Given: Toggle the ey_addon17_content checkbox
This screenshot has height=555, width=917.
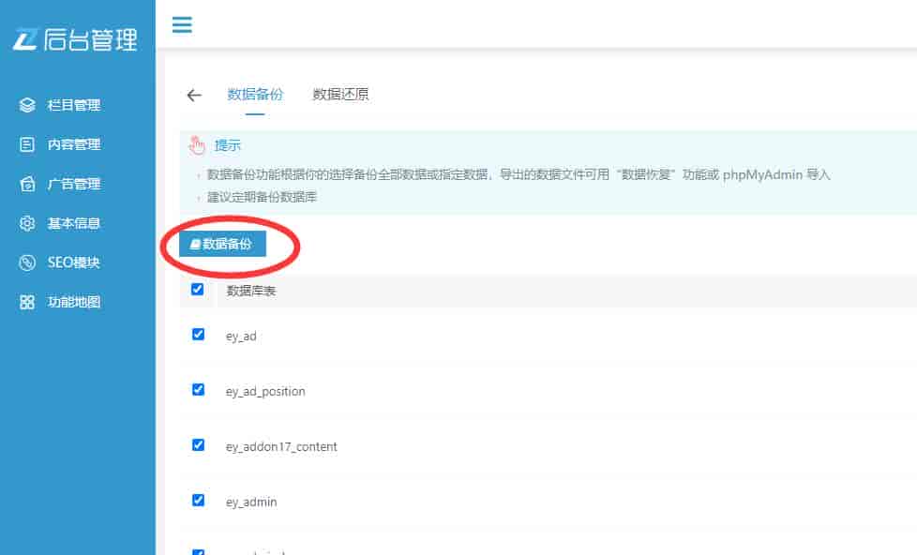Looking at the screenshot, I should tap(197, 446).
